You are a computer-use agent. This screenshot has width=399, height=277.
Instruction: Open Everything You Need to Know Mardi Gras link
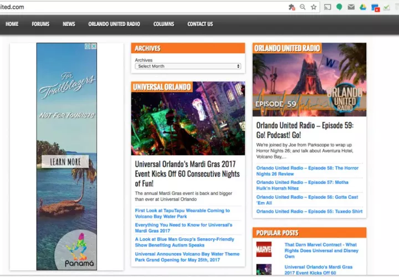tap(184, 228)
